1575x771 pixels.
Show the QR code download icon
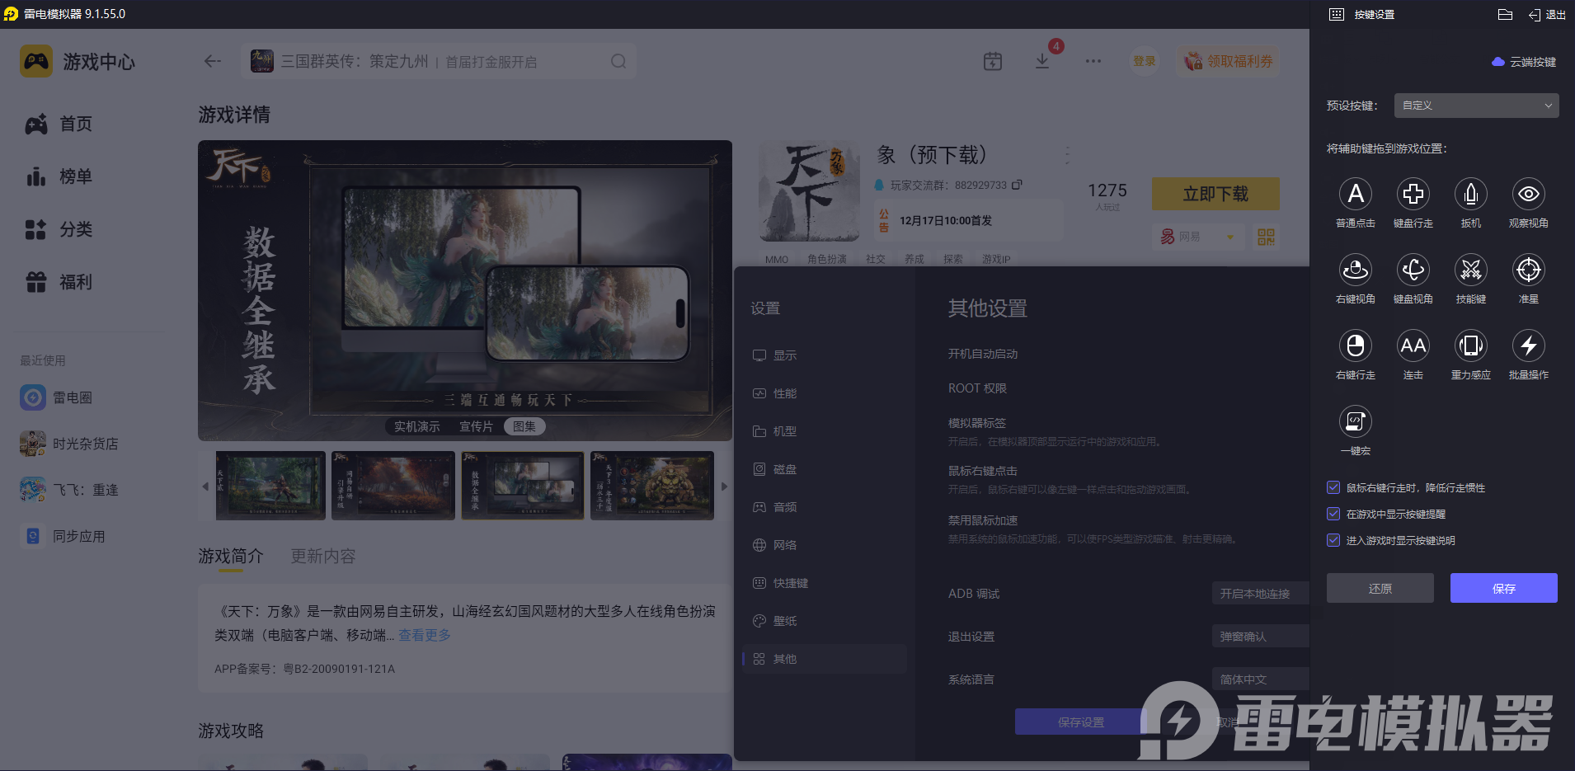coord(1266,237)
